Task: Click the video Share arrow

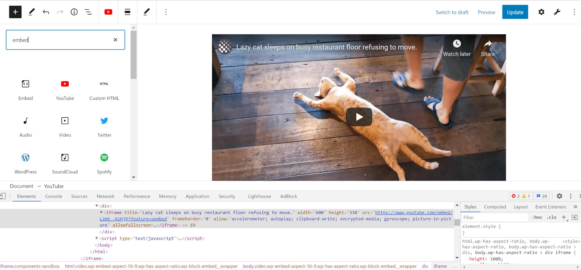Action: 488,48
